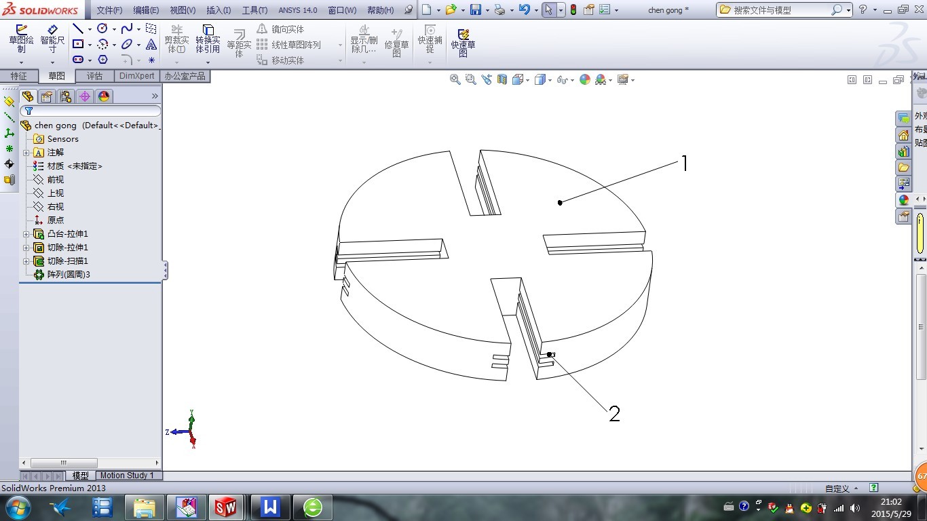The height and width of the screenshot is (521, 927).
Task: Expand the 注解 annotations folder
Action: (26, 153)
